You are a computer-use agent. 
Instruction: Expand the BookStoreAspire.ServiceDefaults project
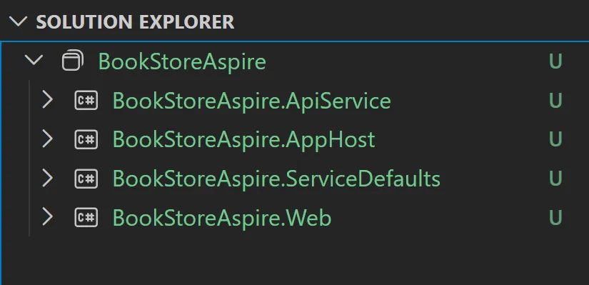pyautogui.click(x=47, y=179)
